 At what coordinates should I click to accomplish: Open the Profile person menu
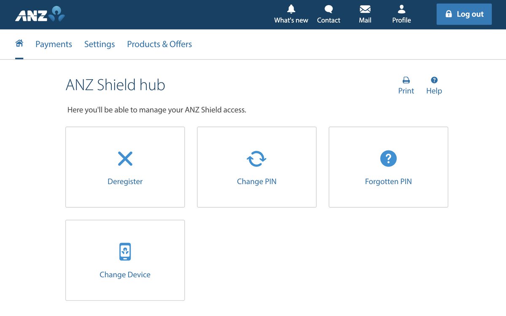(401, 14)
